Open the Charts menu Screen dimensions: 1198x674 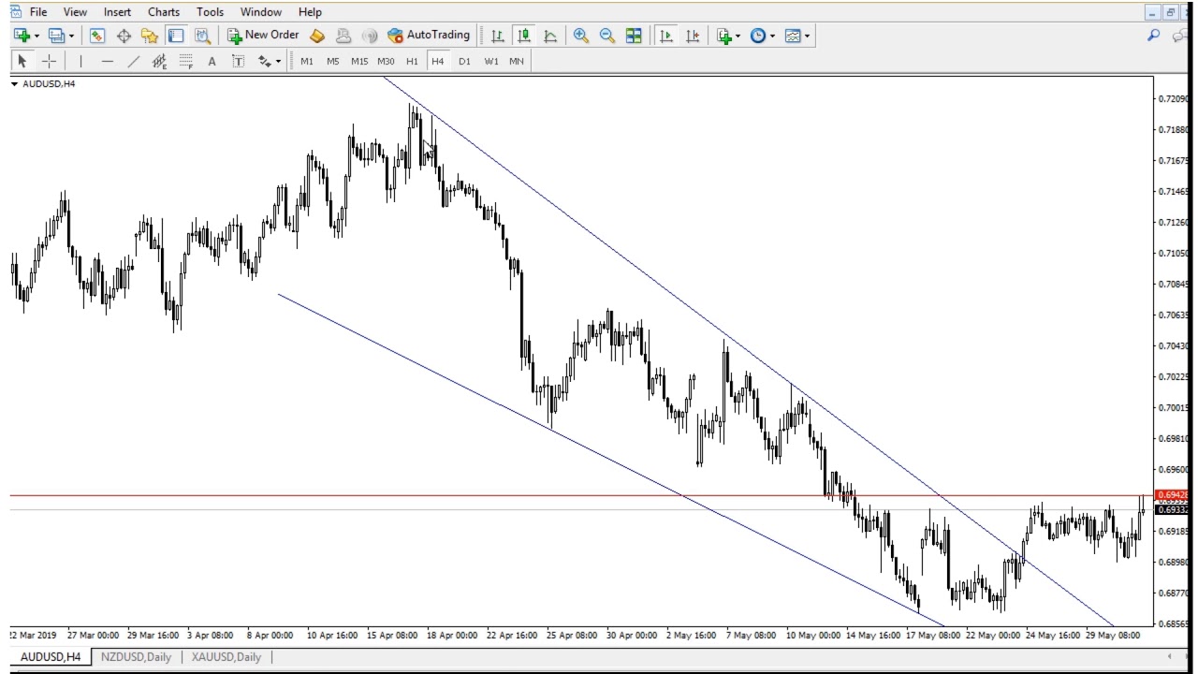tap(164, 12)
